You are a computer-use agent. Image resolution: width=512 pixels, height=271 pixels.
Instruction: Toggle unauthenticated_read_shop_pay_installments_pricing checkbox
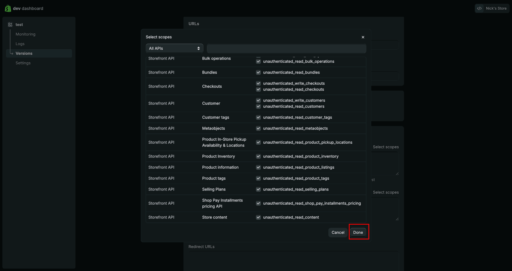(x=258, y=203)
